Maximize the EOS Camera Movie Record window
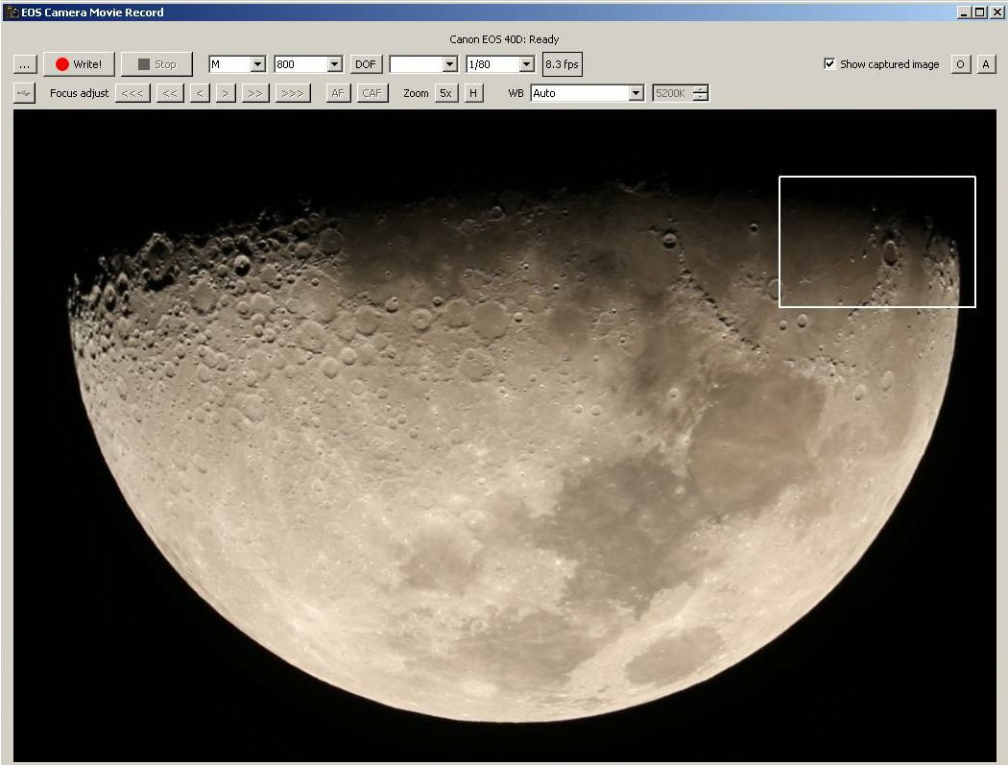Image resolution: width=1008 pixels, height=765 pixels. (980, 12)
